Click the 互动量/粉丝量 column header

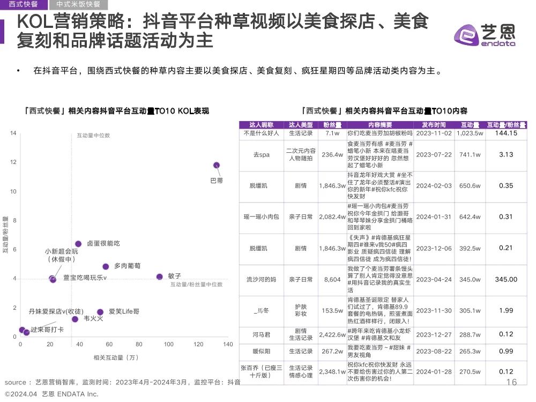(x=507, y=125)
